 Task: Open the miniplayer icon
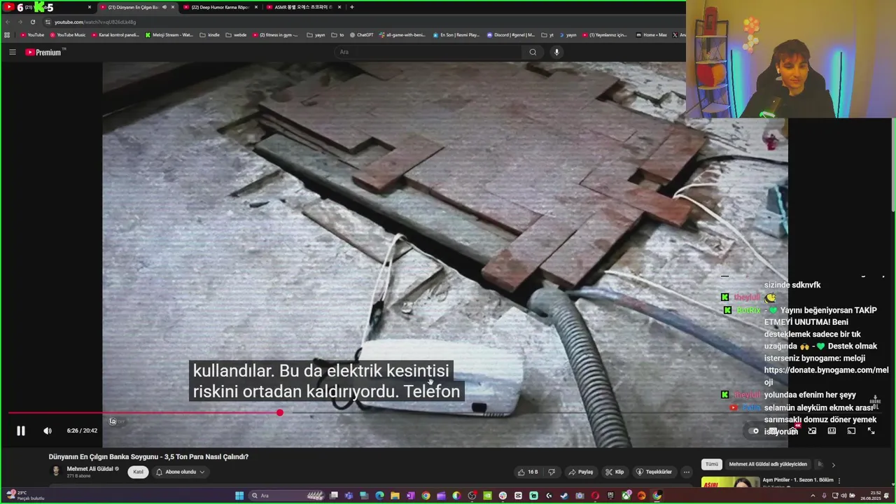[x=812, y=430]
